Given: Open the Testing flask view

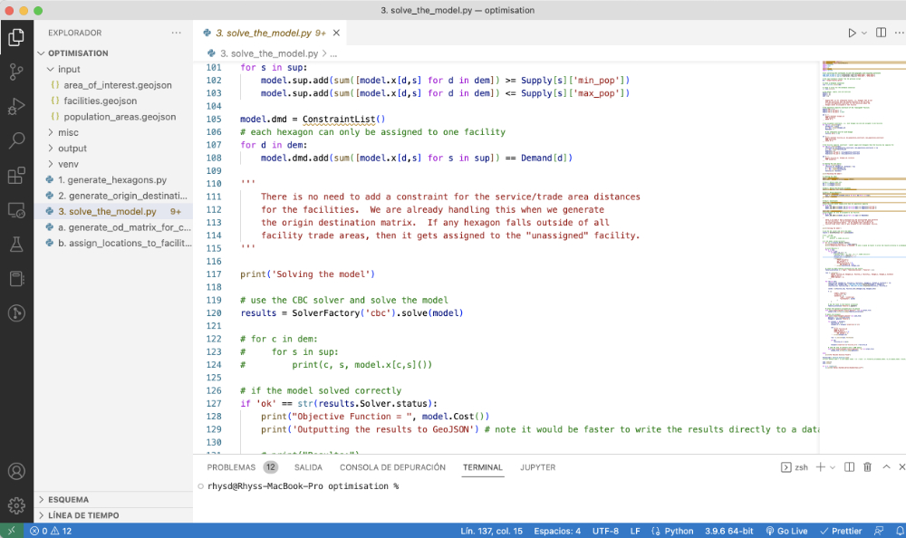Looking at the screenshot, I should [x=16, y=244].
